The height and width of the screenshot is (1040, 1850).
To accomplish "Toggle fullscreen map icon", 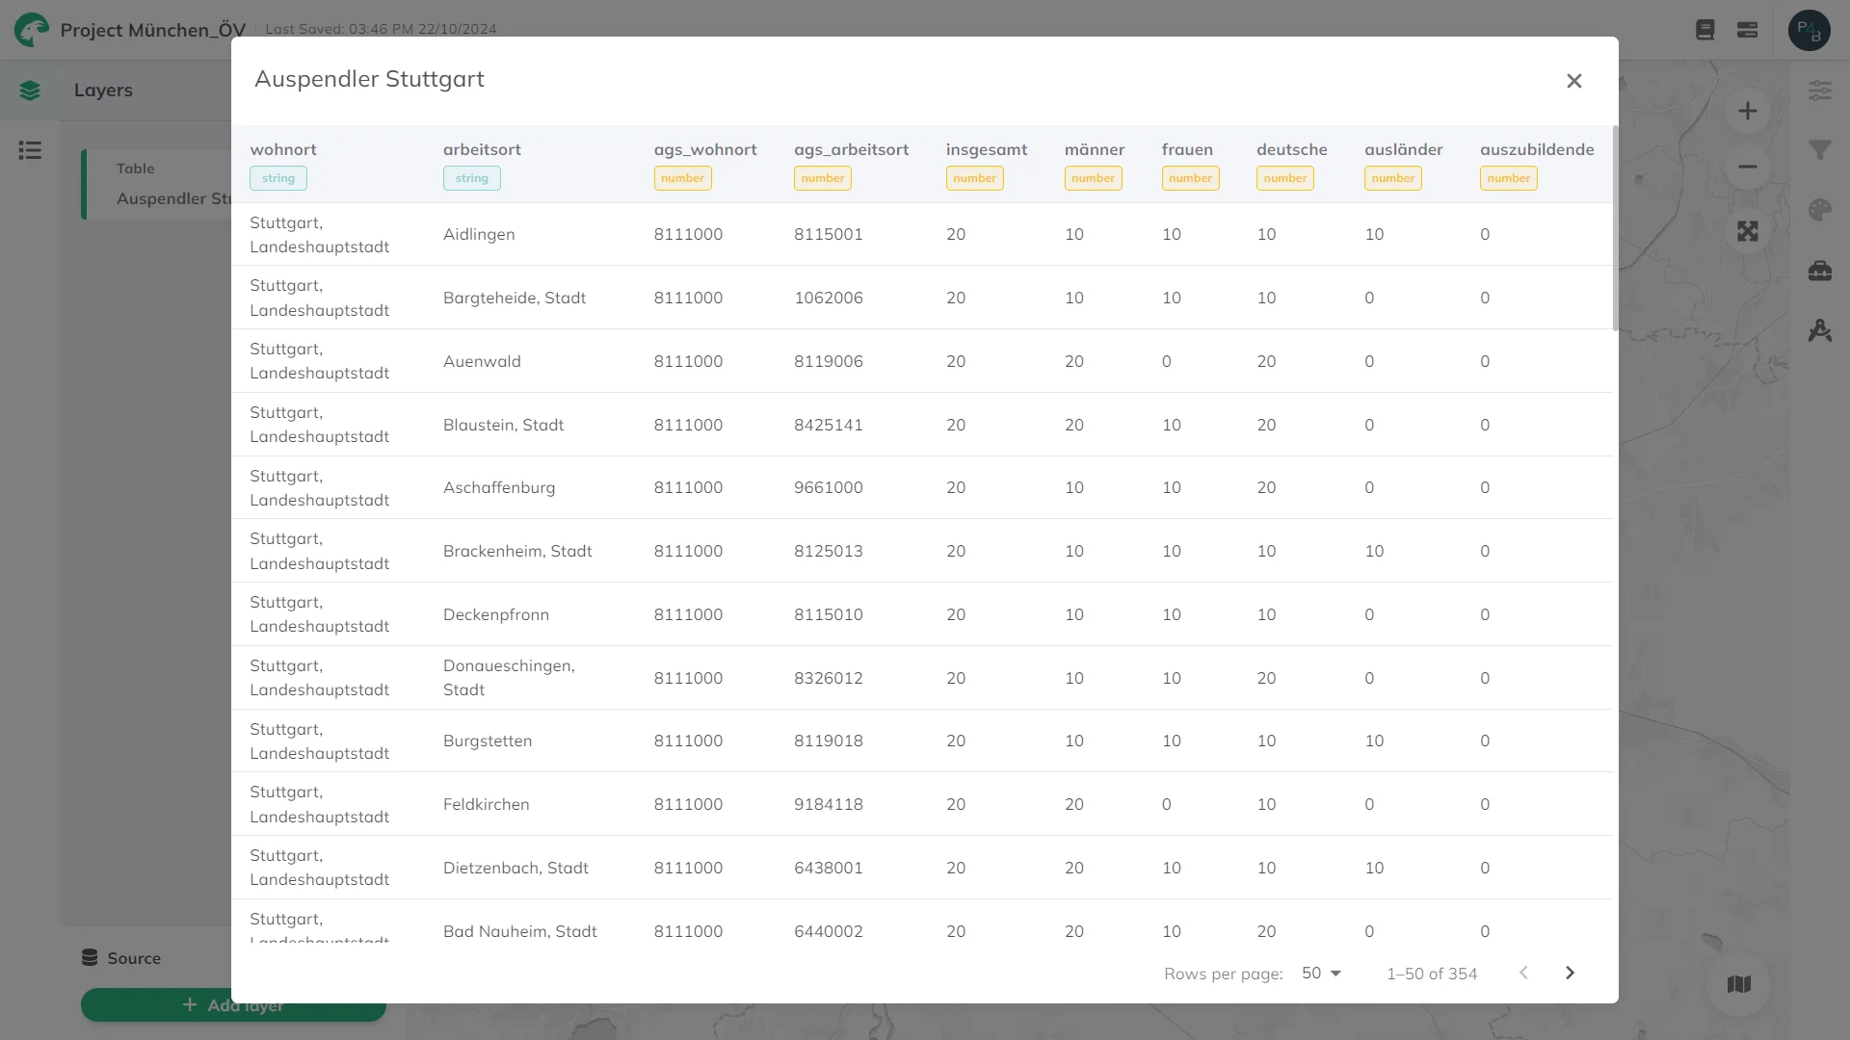I will click(1747, 231).
